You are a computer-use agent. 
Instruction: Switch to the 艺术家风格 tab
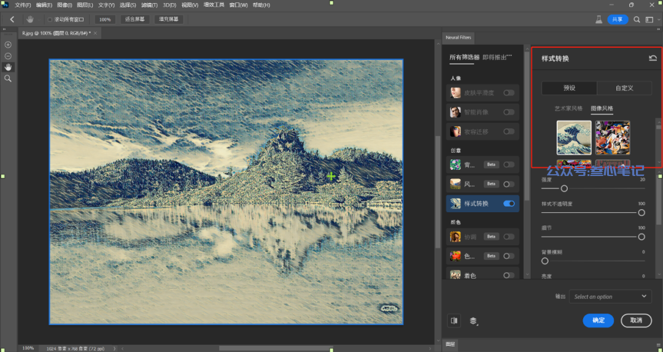click(x=568, y=109)
